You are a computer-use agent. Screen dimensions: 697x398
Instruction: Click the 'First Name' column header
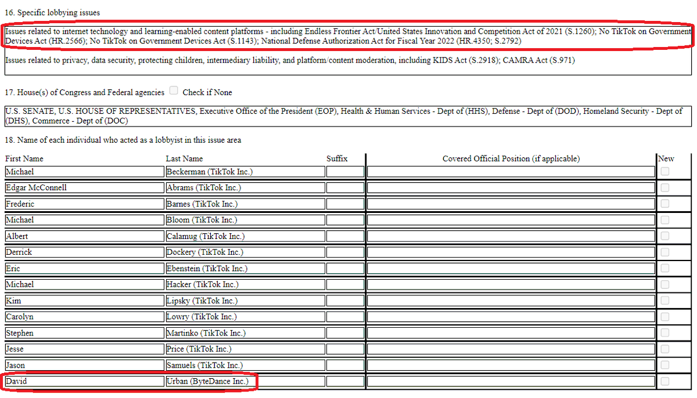point(24,158)
